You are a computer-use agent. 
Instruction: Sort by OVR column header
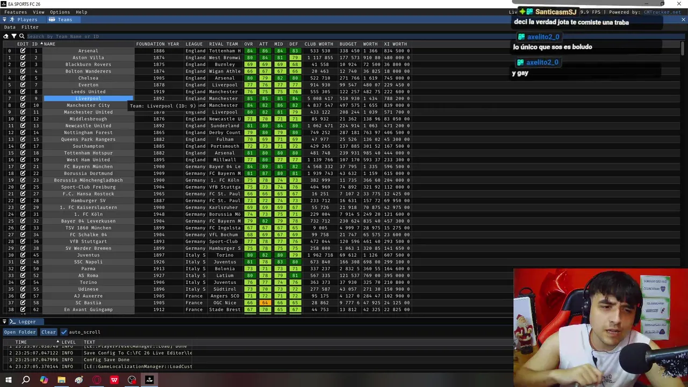(x=248, y=44)
